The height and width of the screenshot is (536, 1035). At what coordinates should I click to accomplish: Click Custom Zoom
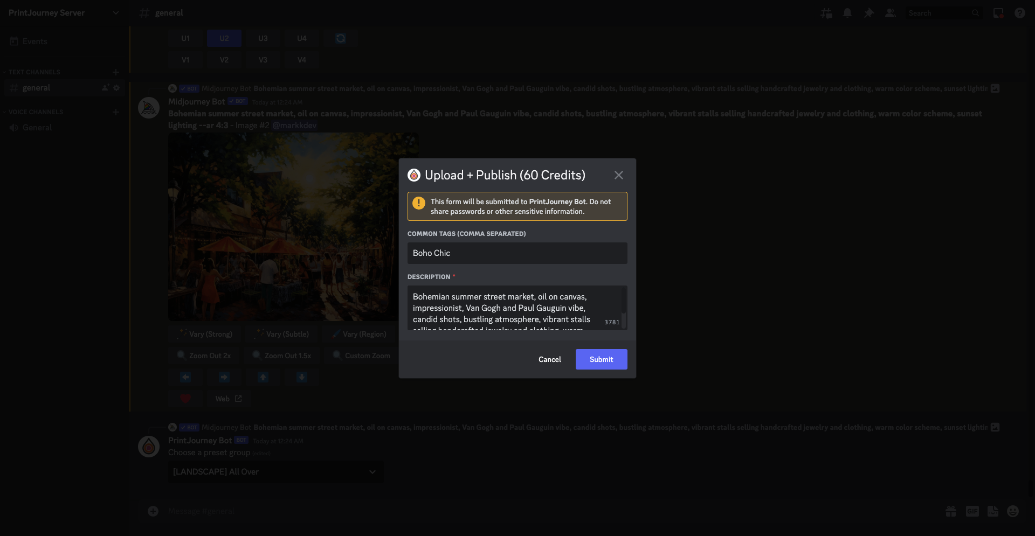tap(361, 356)
